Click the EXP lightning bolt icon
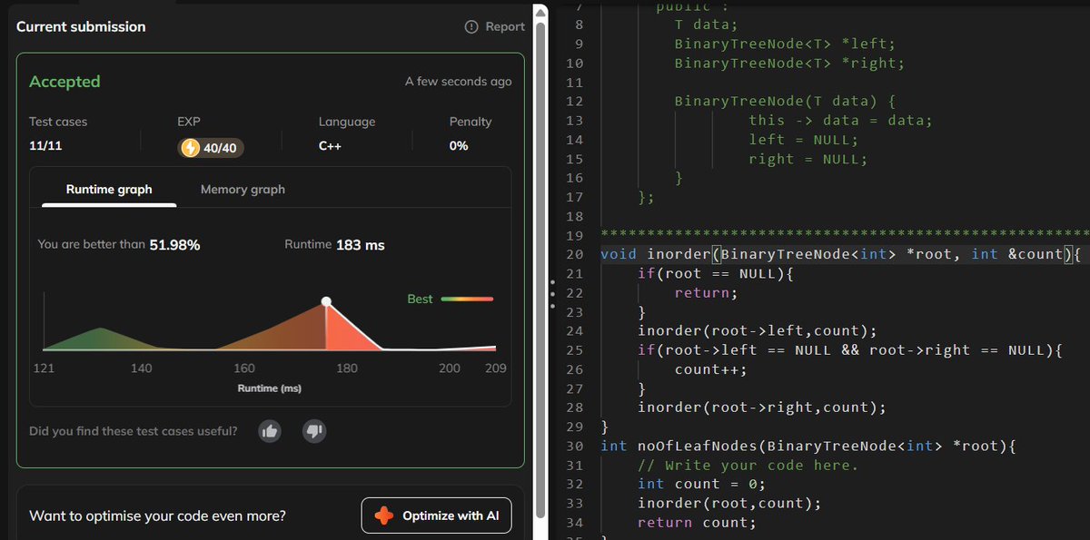The height and width of the screenshot is (540, 1090). point(190,147)
